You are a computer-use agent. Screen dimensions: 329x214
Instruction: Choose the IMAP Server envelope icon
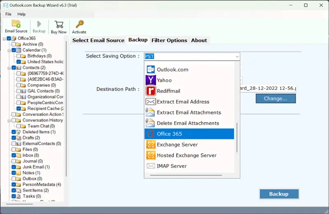point(151,166)
